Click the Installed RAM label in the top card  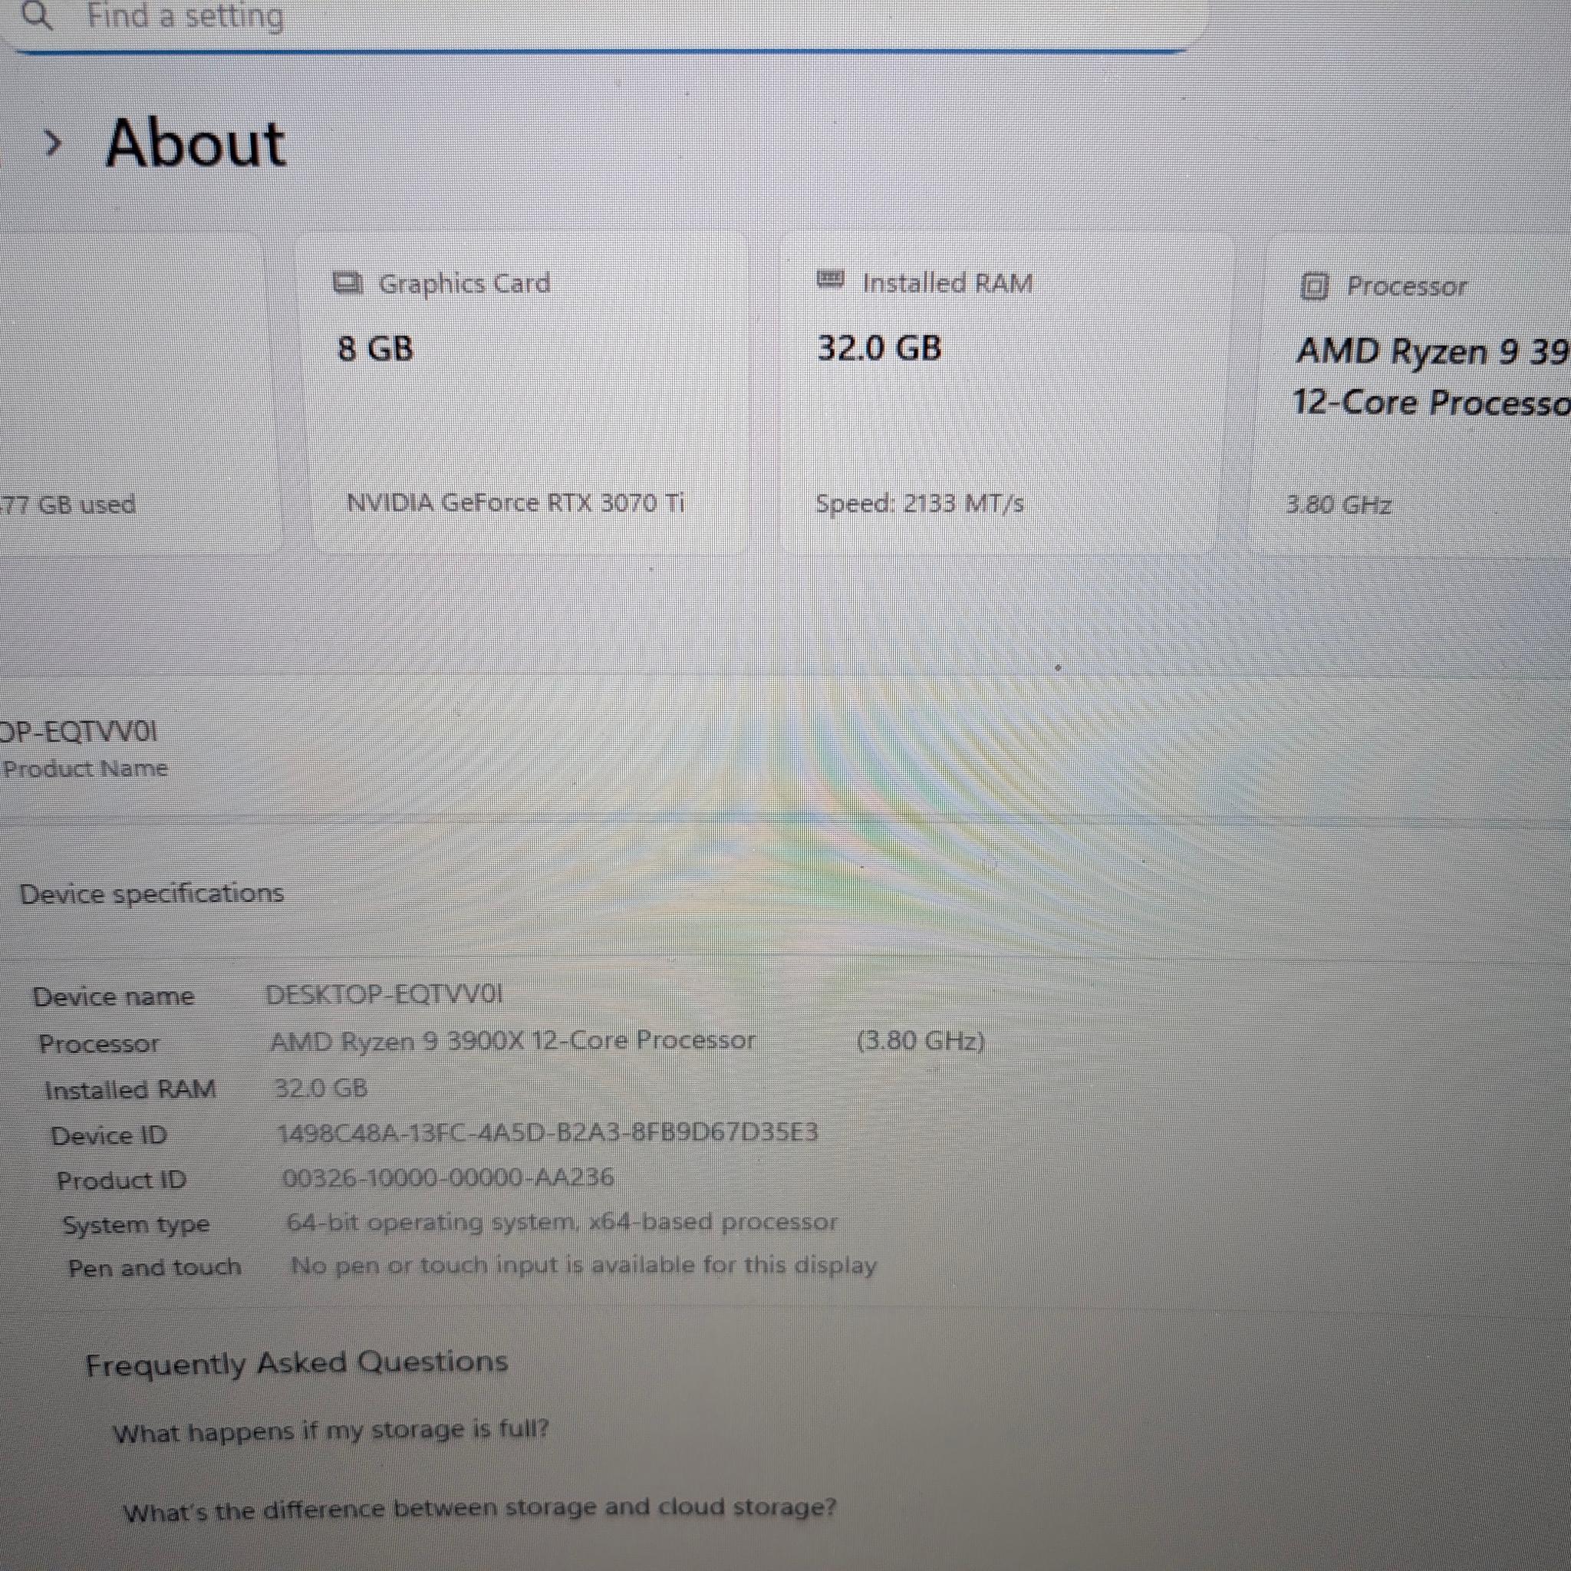point(947,283)
